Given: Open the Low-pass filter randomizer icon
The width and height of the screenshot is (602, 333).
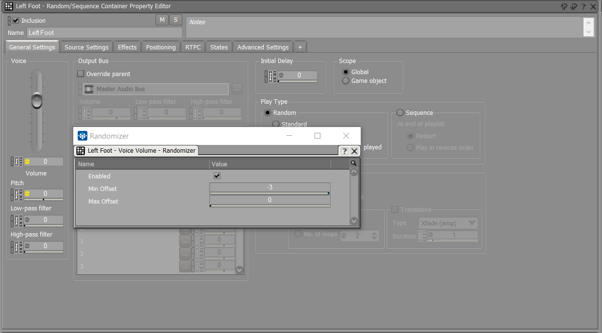Looking at the screenshot, I should coord(27,220).
